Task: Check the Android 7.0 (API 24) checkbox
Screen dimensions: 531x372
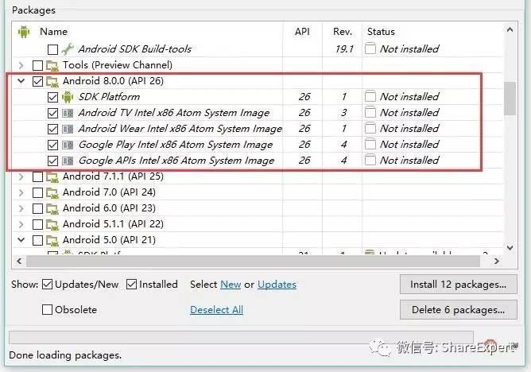Action: pyautogui.click(x=37, y=192)
